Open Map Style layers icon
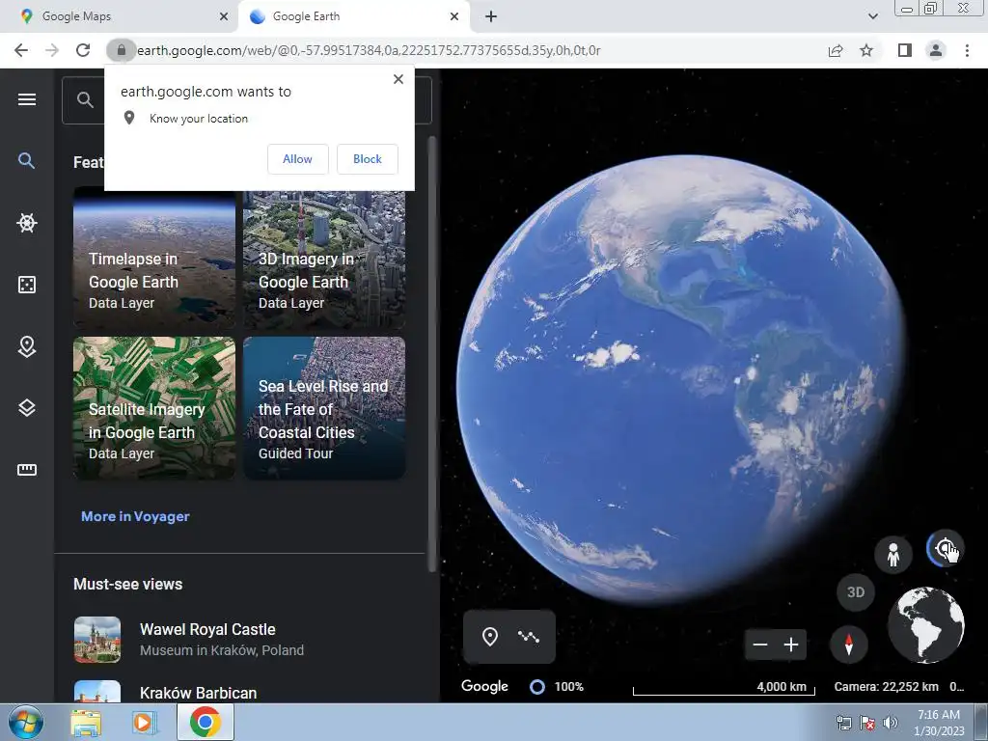The image size is (988, 741). coord(26,408)
